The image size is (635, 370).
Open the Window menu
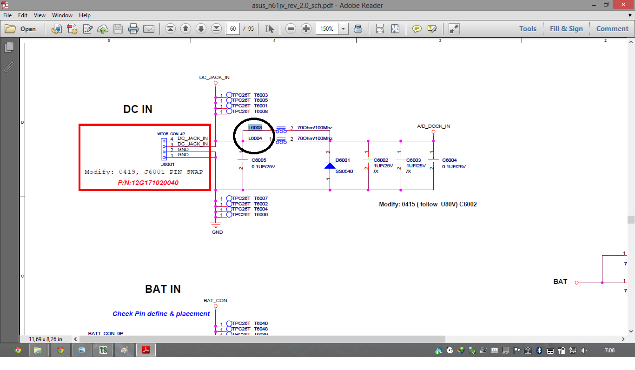tap(62, 15)
